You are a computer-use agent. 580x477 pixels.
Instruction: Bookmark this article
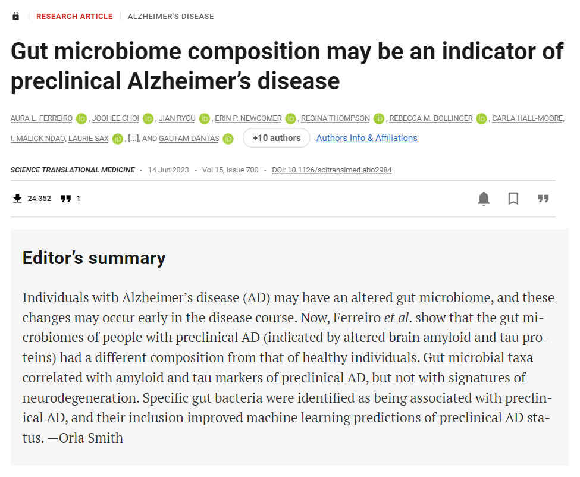[513, 199]
